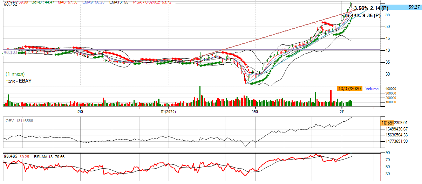422x184 pixels.
Task: Click the Volume indicator label
Action: click(372, 89)
